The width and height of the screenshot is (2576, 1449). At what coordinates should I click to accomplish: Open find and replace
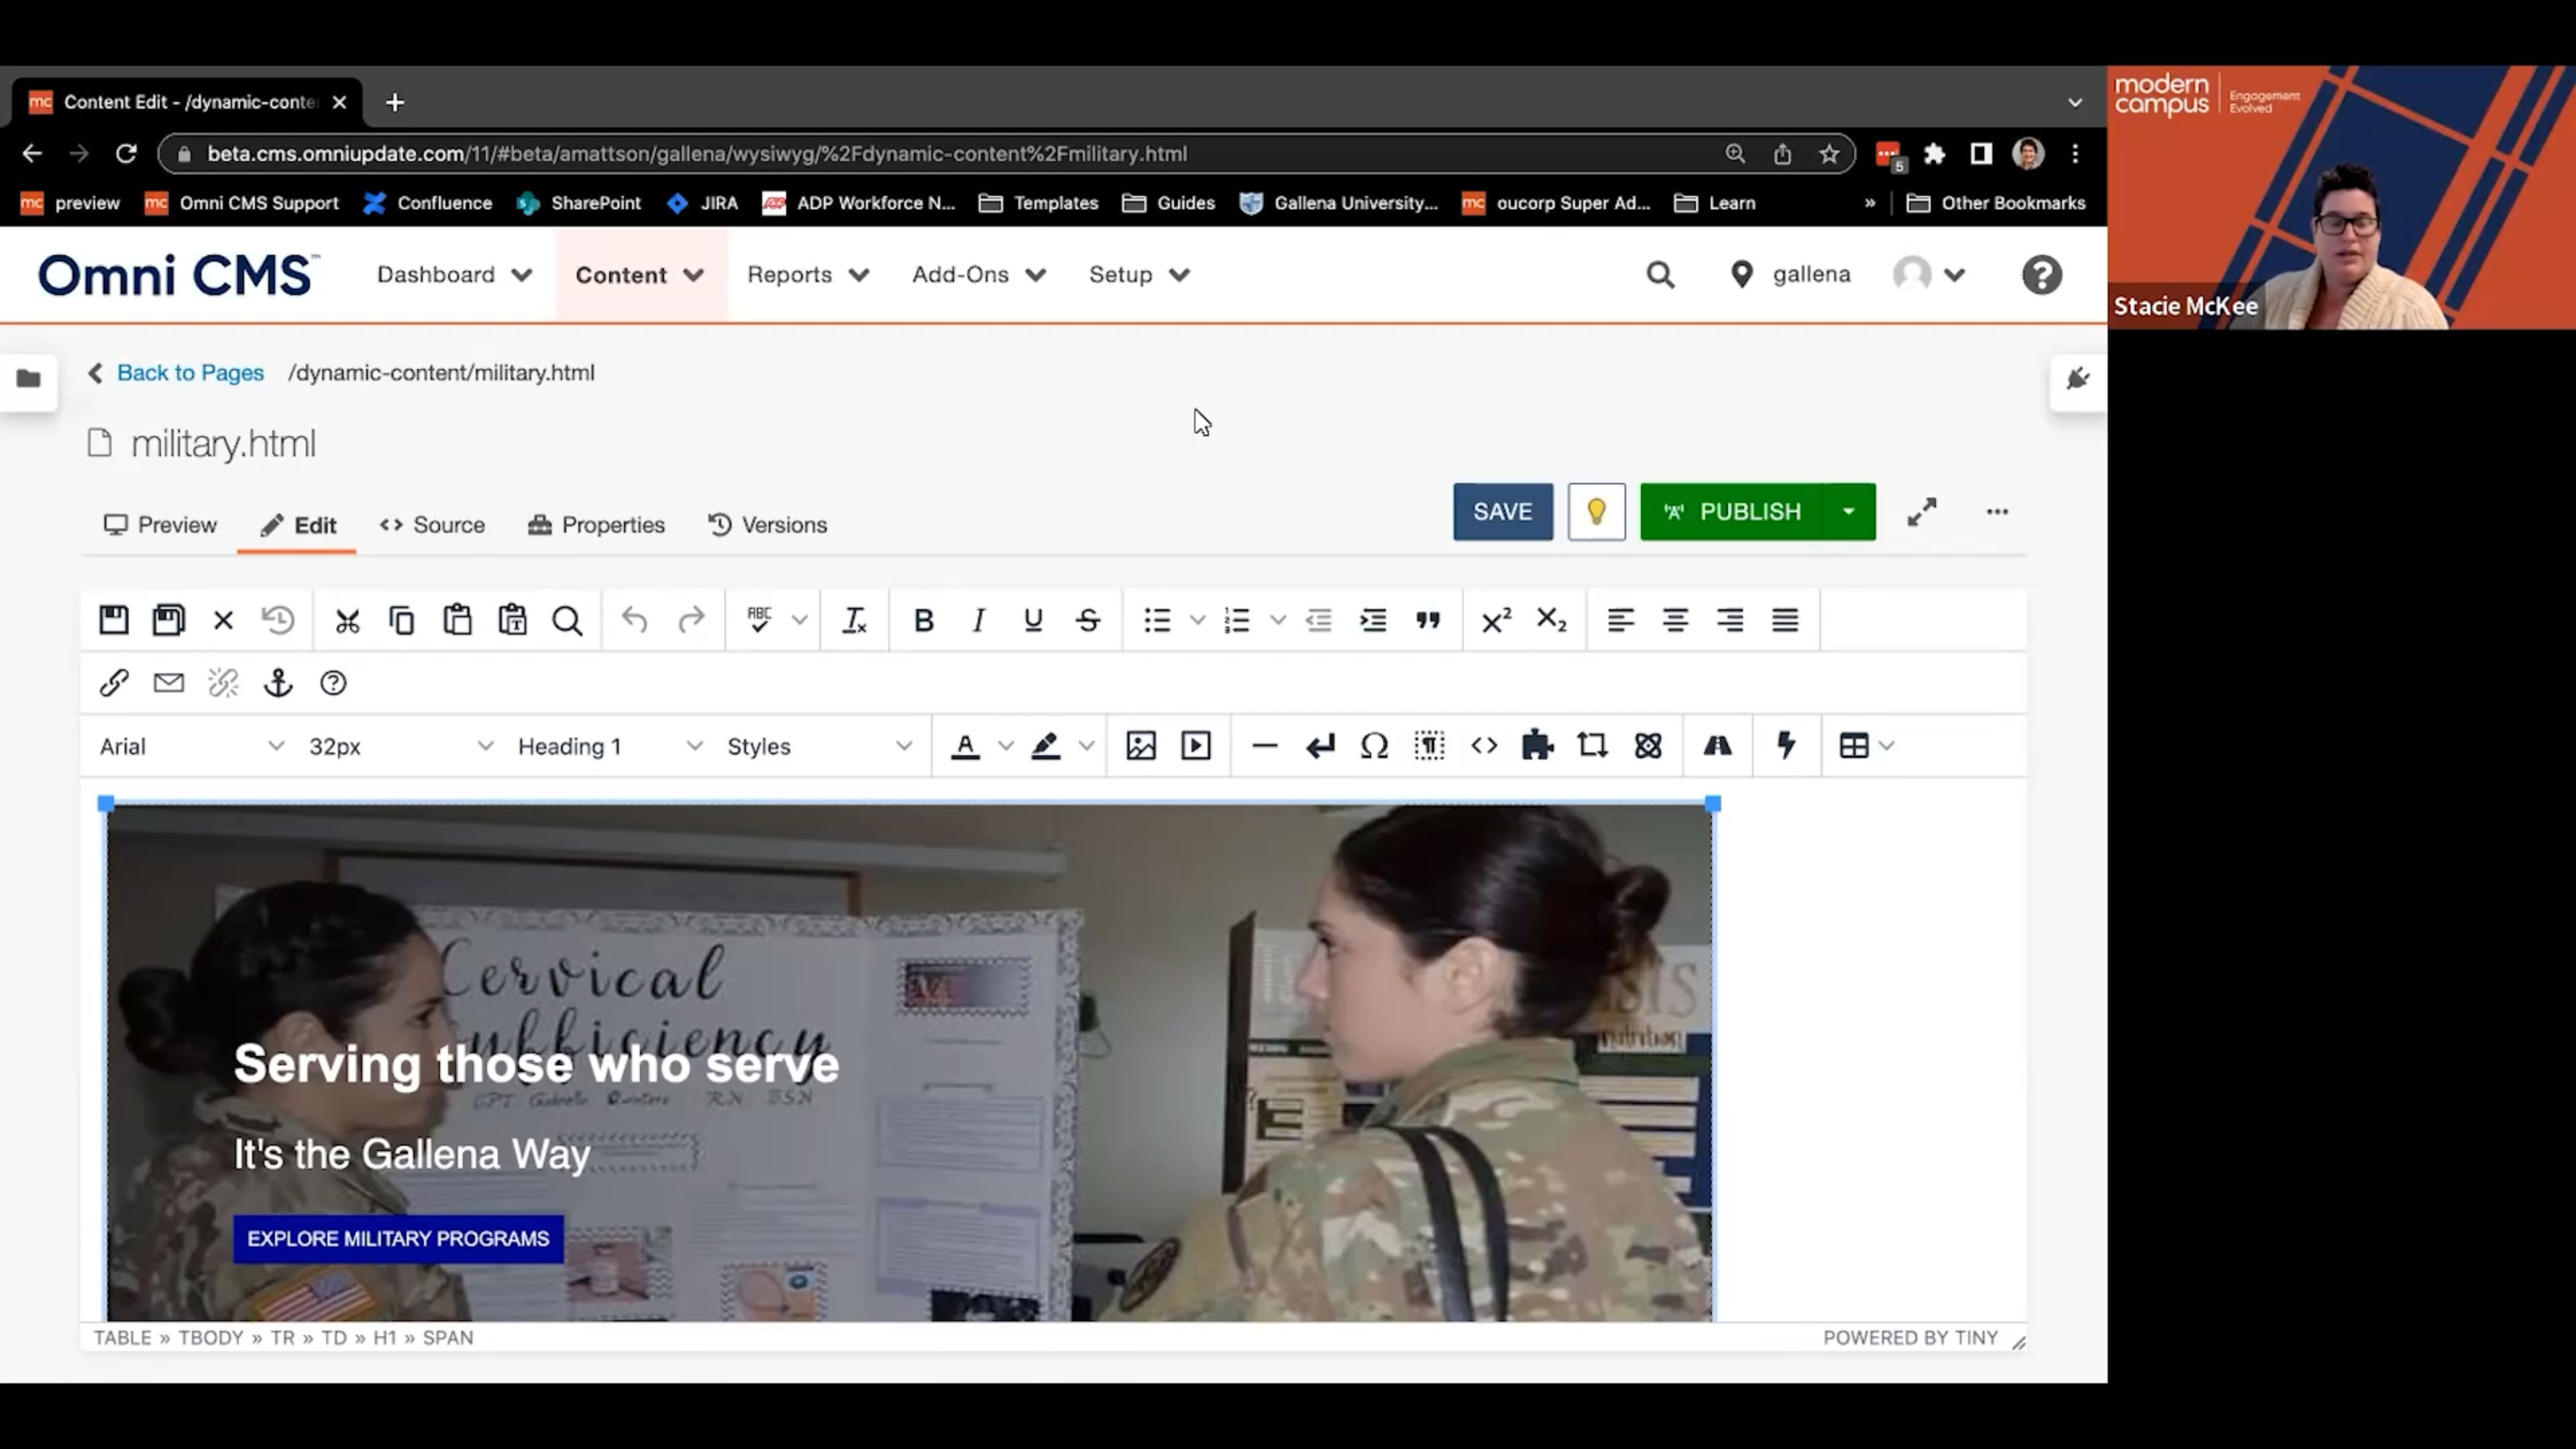(567, 620)
